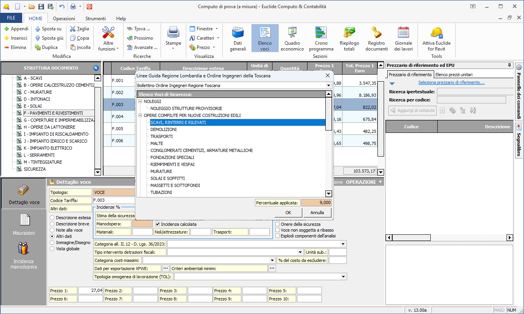Open the Dati generali section
Image resolution: width=524 pixels, height=314 pixels.
tap(238, 38)
